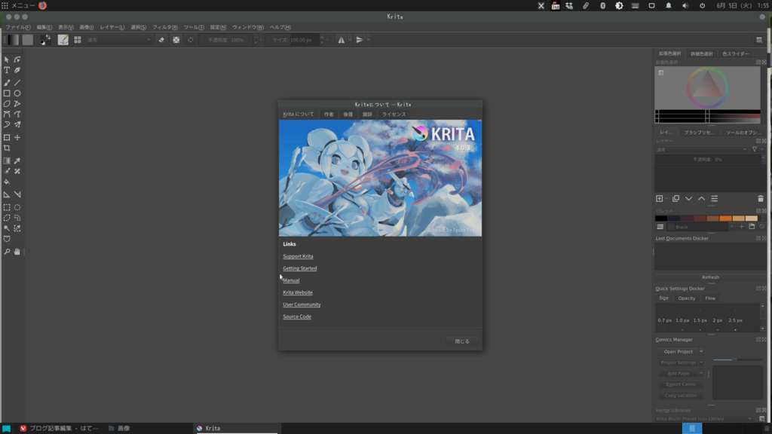Open the ヘルプ menu
Screen dimensions: 772x434
coord(280,28)
